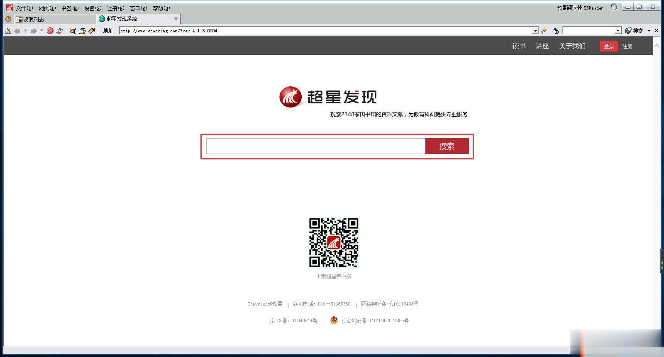This screenshot has height=357, width=664.
Task: Click the red 搜索 button
Action: point(447,146)
